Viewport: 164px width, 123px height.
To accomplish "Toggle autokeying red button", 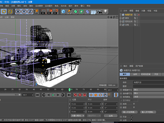I will [x=80, y=95].
